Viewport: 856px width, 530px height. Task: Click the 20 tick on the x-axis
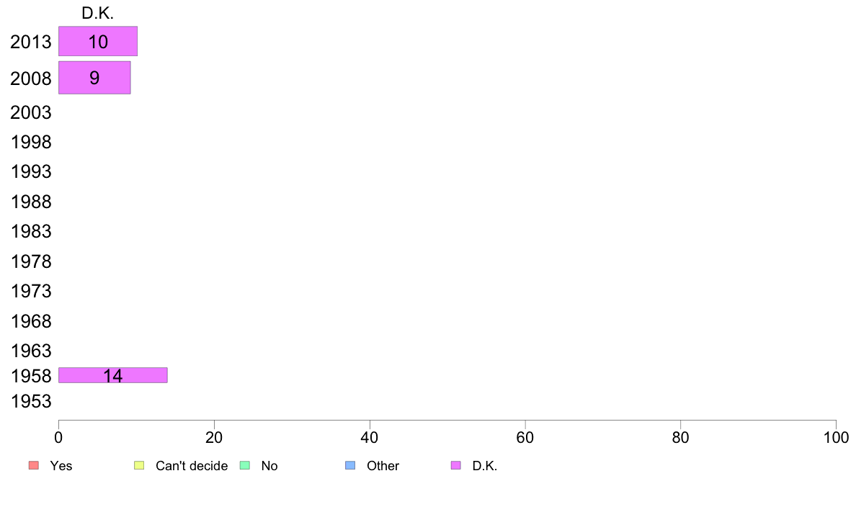(x=214, y=437)
